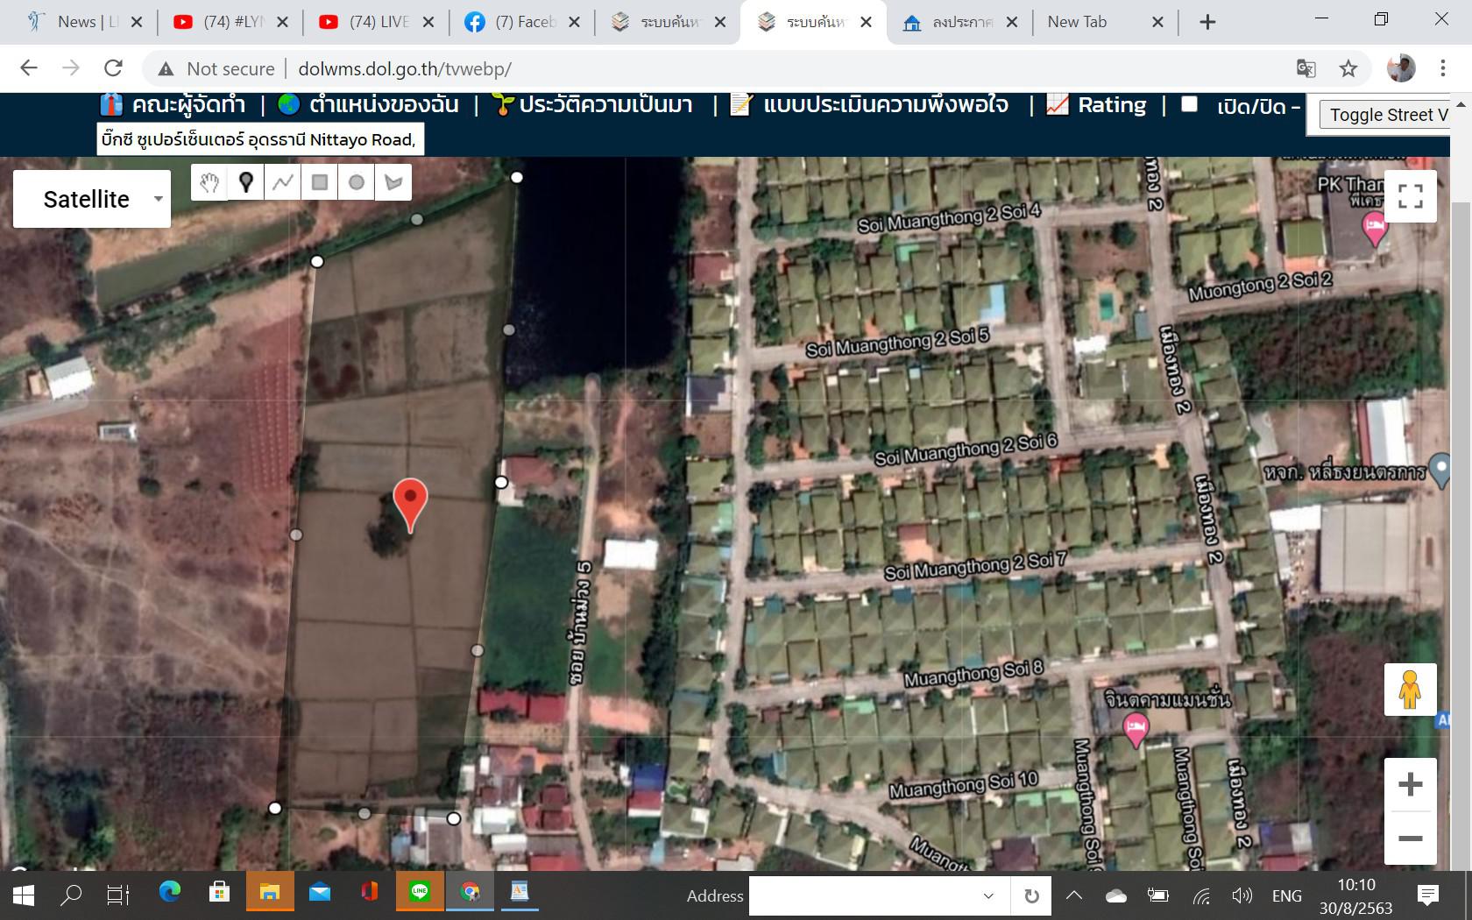Open the Rating menu item
Image resolution: width=1472 pixels, height=920 pixels.
coord(1111,105)
